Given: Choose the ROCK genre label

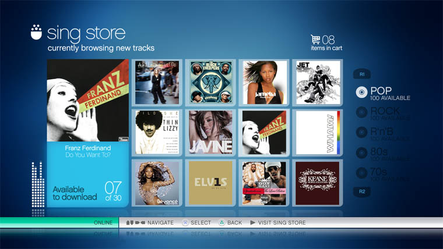Looking at the screenshot, I should pyautogui.click(x=385, y=111).
